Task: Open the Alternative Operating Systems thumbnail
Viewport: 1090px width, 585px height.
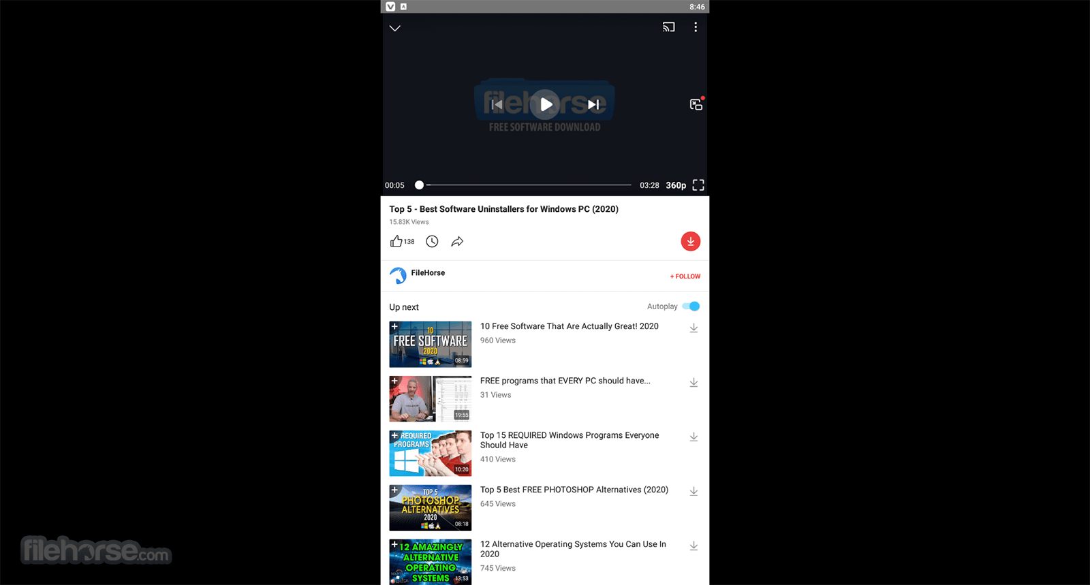Action: 431,562
